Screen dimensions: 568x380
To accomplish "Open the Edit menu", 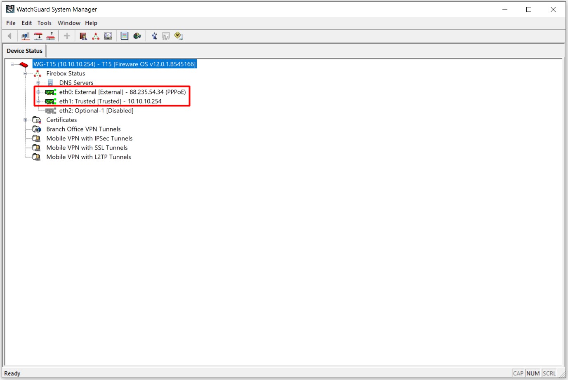I will 27,23.
